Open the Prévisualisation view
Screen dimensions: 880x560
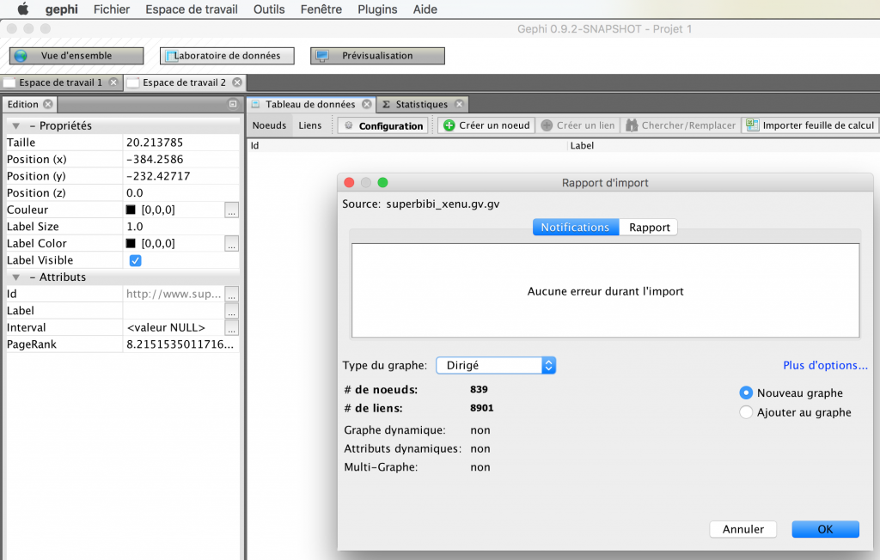tap(377, 56)
